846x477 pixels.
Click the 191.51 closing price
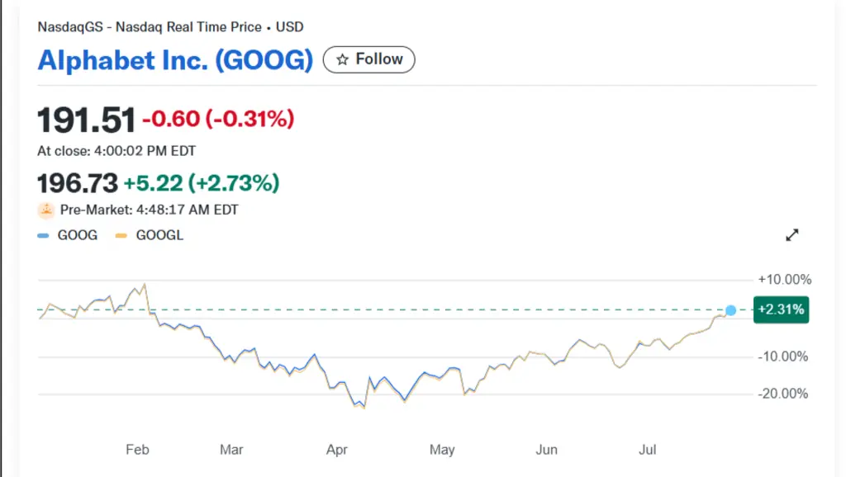point(86,120)
